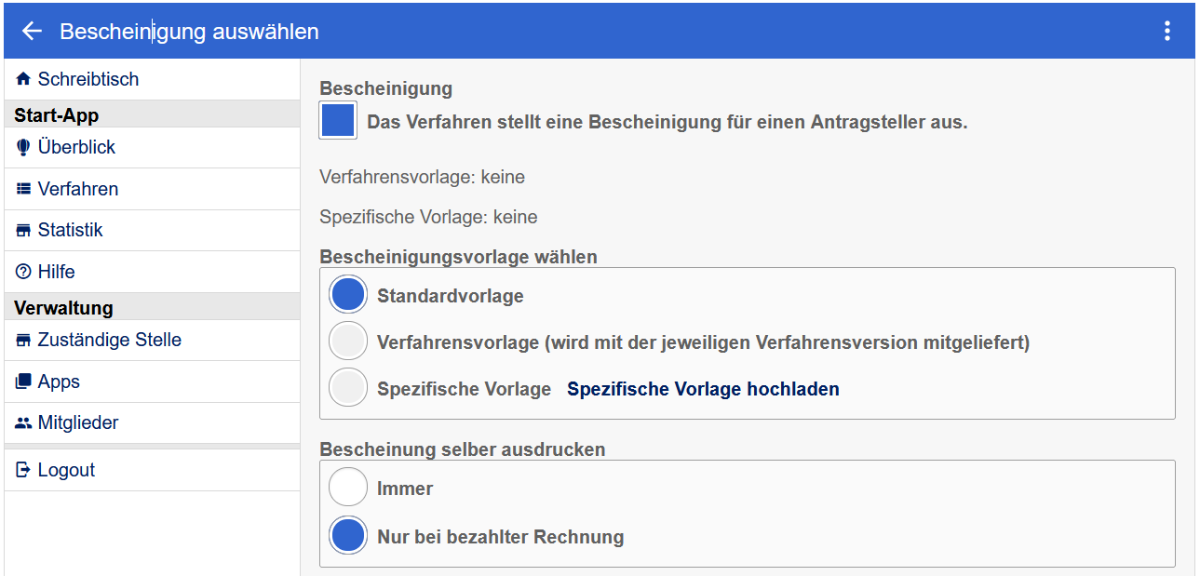The image size is (1200, 576).
Task: Click the home icon next to Schreibtisch
Action: pyautogui.click(x=21, y=79)
